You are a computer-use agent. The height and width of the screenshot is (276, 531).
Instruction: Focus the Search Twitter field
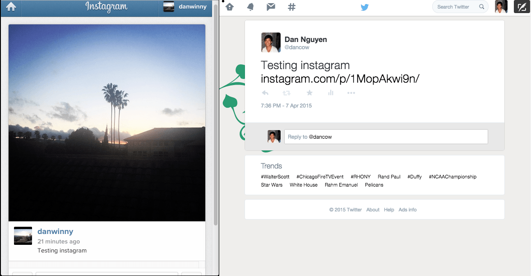460,7
